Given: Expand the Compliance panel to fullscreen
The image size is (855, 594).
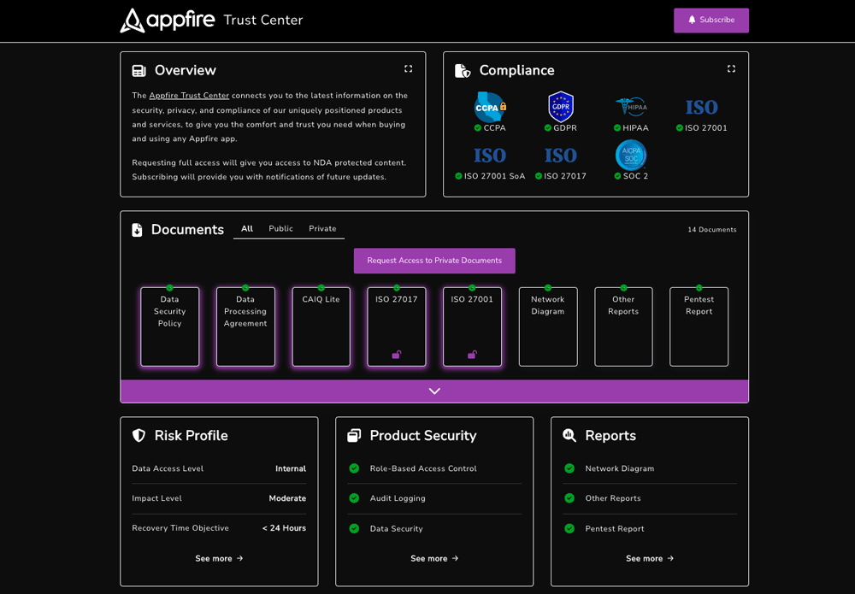Looking at the screenshot, I should [731, 68].
